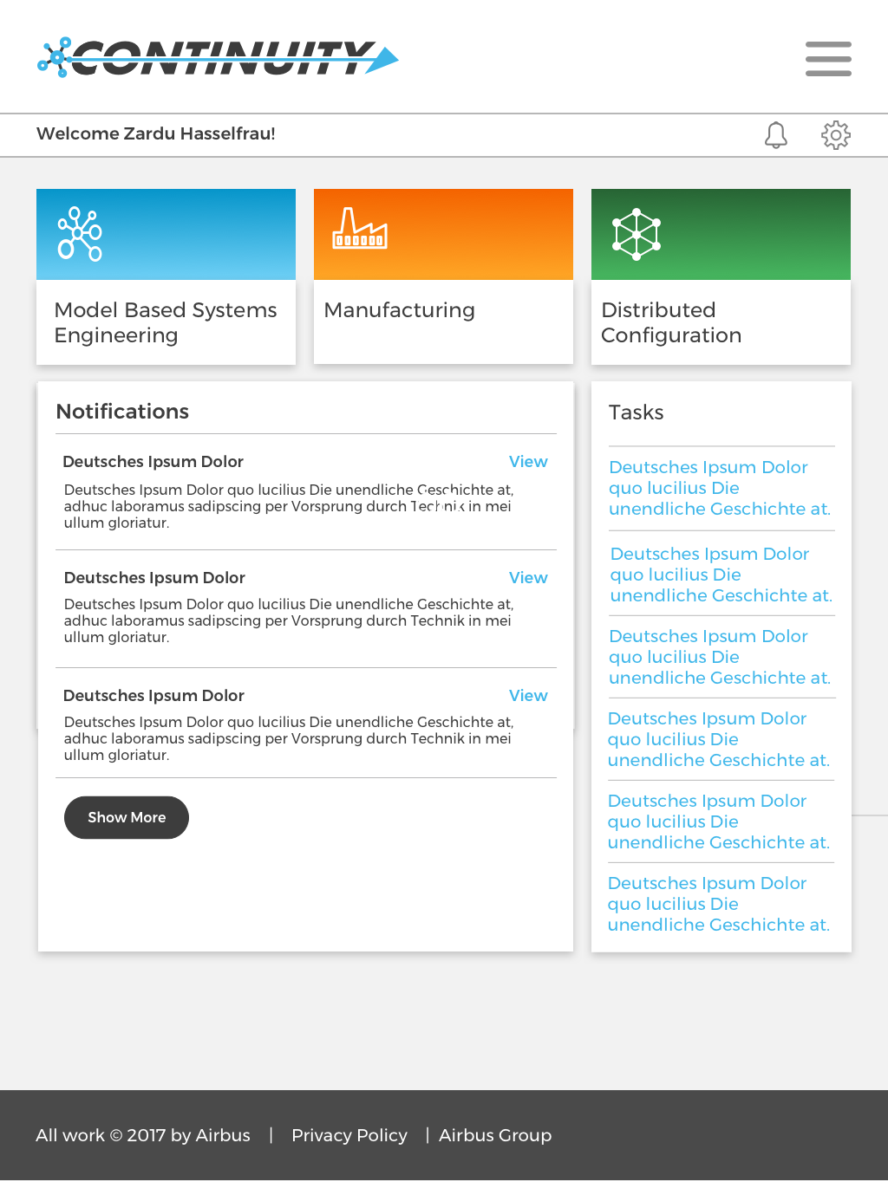View the first notification
This screenshot has width=888, height=1182.
pos(528,462)
